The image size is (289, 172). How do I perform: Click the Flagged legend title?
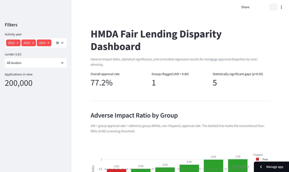point(258,155)
